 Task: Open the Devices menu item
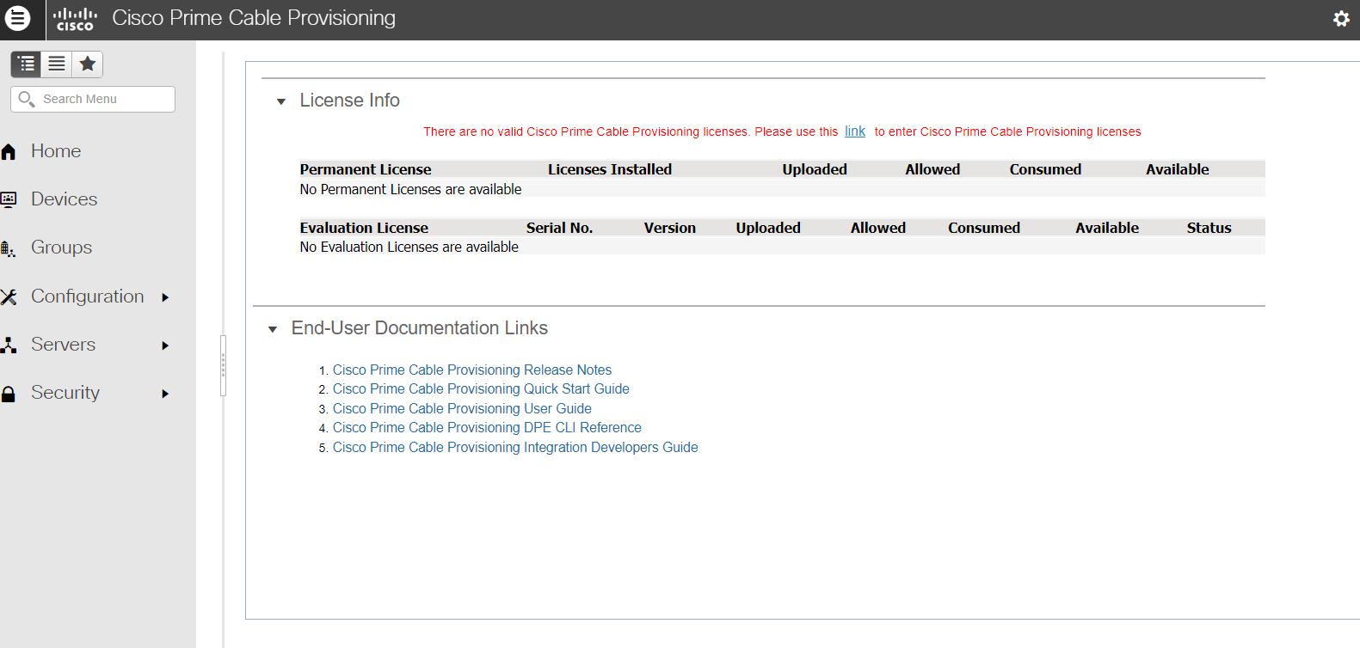pos(65,199)
